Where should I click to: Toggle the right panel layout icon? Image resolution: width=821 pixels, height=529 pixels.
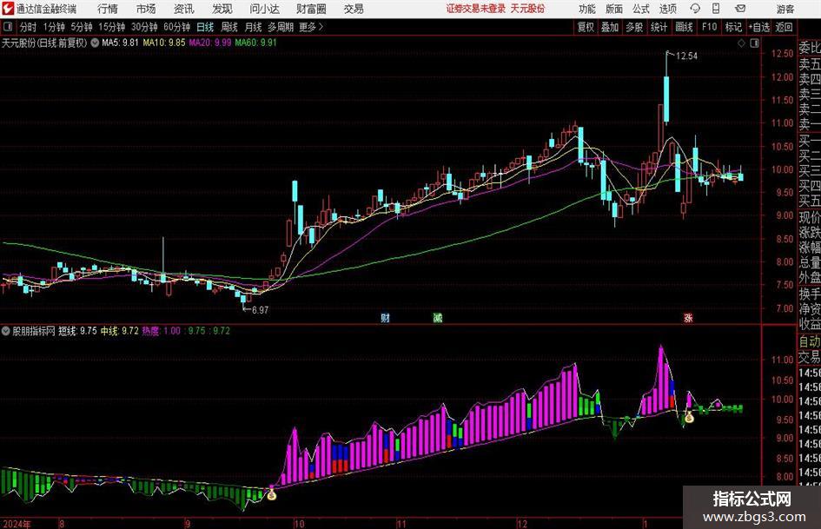[754, 43]
